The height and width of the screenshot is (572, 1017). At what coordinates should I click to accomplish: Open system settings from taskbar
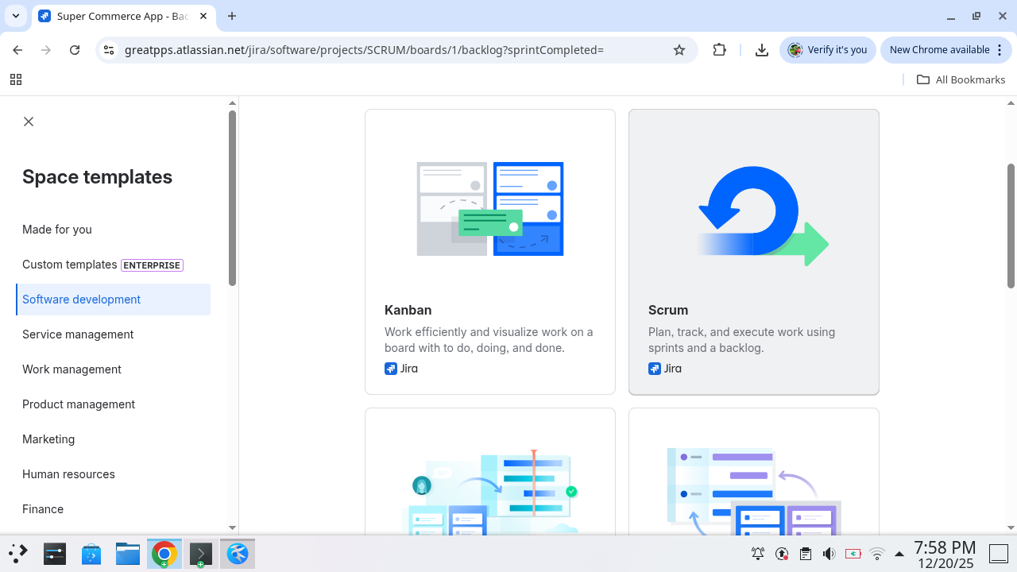pyautogui.click(x=55, y=553)
